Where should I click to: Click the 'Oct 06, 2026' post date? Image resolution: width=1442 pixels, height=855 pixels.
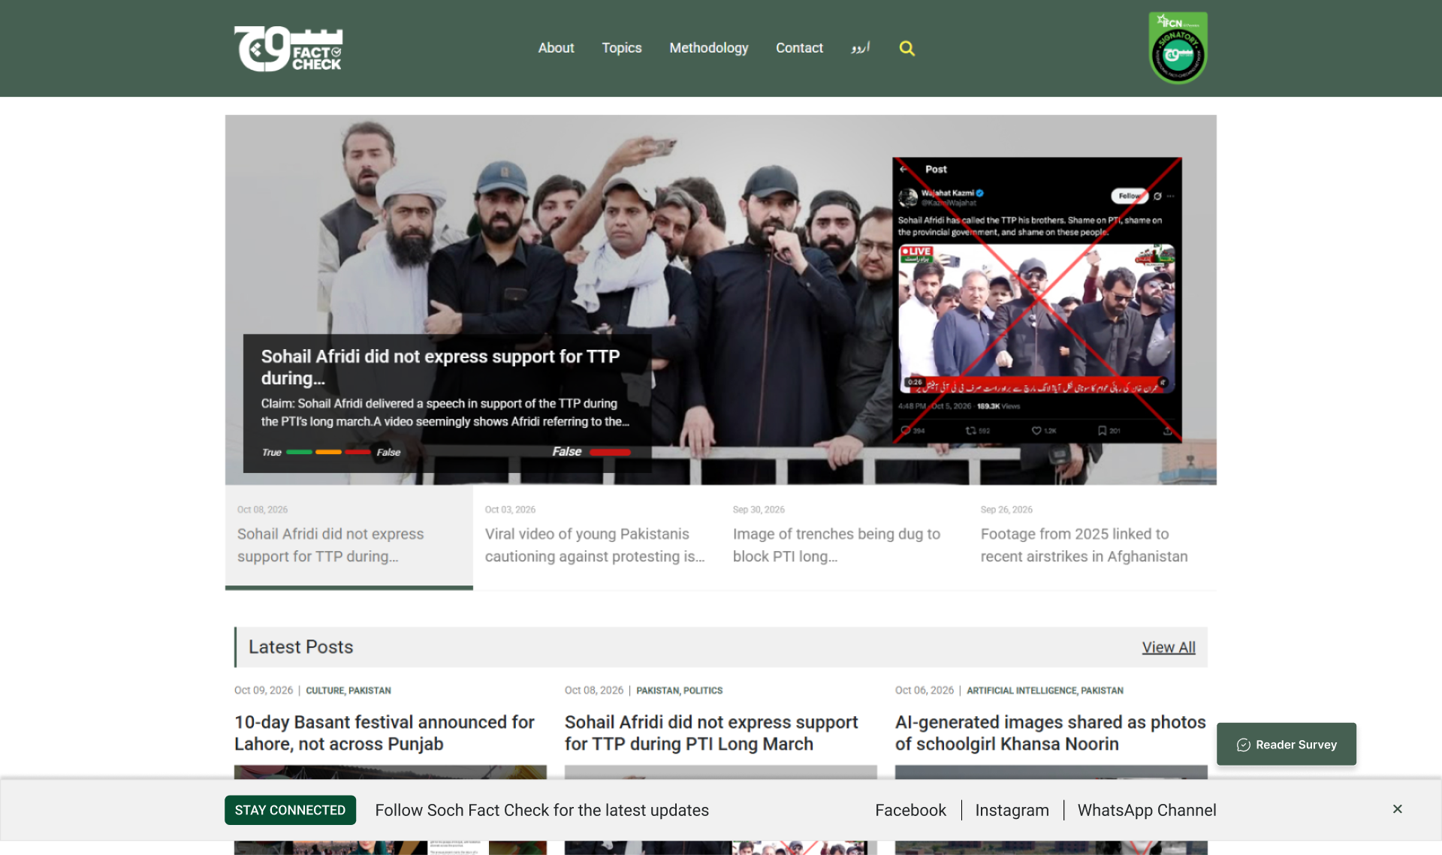point(925,691)
